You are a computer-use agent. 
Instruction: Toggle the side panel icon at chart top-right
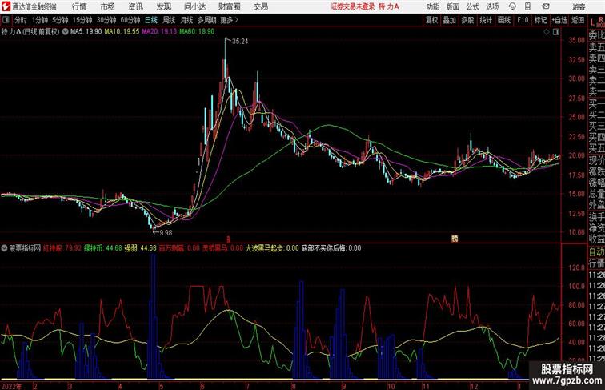556,32
